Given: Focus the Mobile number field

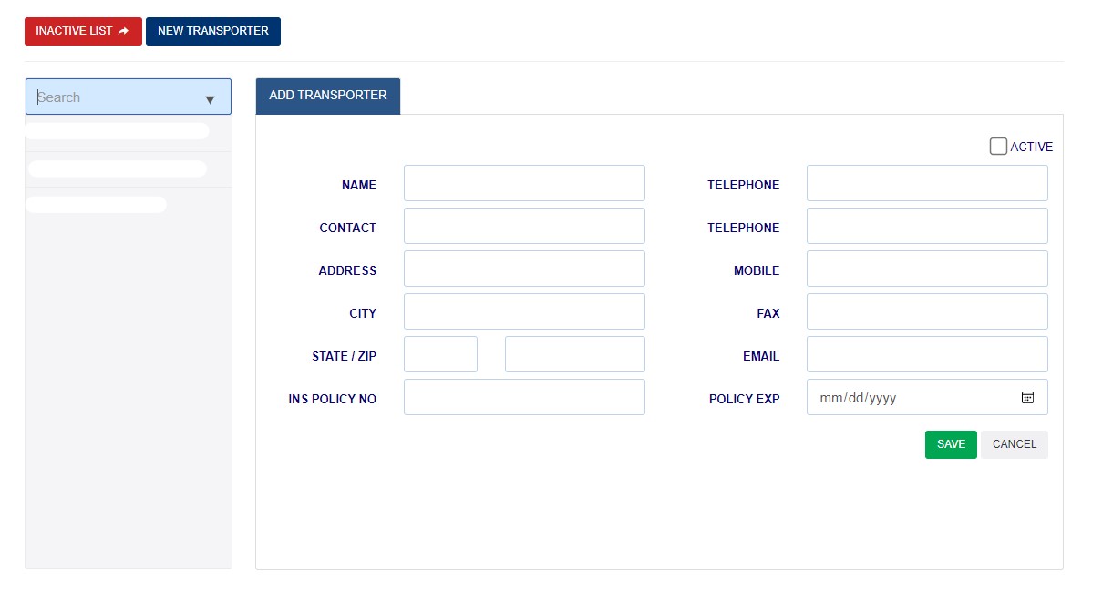Looking at the screenshot, I should point(927,269).
